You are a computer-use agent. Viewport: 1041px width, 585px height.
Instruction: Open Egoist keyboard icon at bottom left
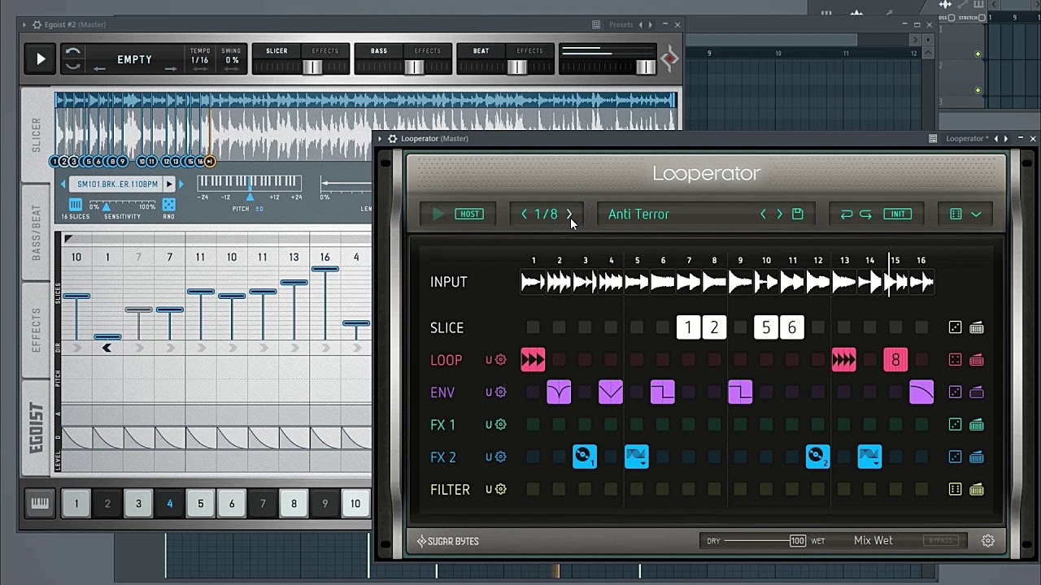coord(40,504)
